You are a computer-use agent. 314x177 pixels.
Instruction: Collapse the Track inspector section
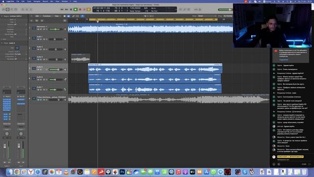2,43
